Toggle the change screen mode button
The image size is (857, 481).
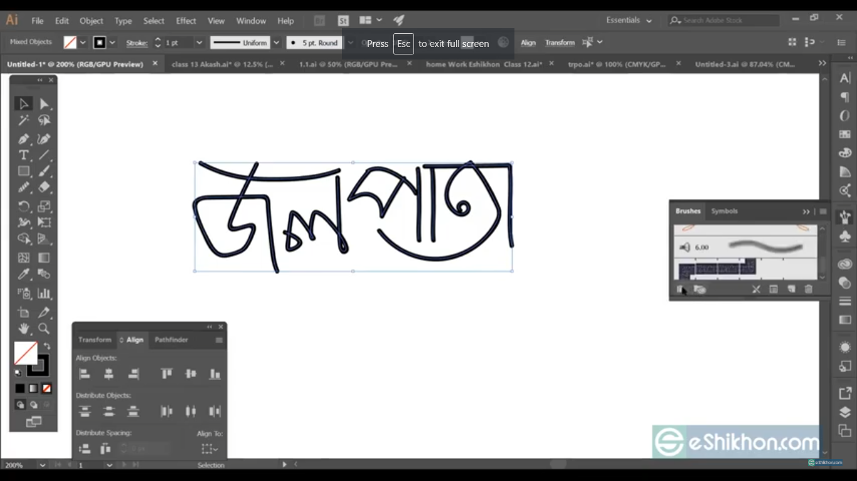pyautogui.click(x=33, y=422)
